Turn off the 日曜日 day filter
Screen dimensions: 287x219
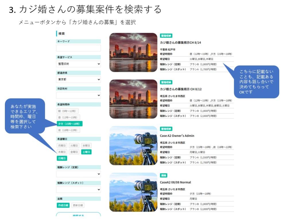pyautogui.click(x=62, y=158)
